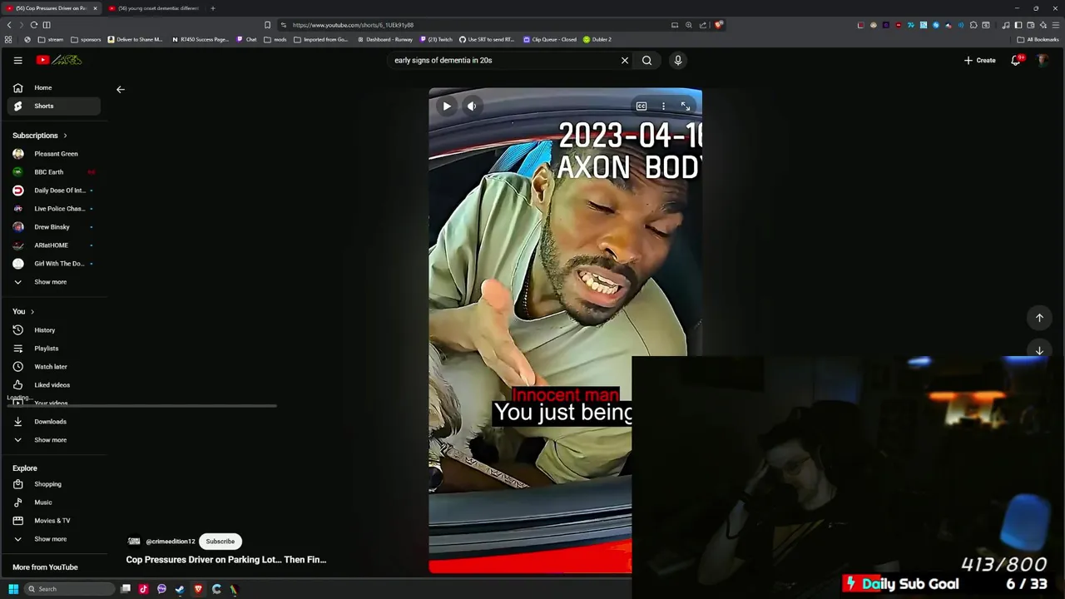This screenshot has height=599, width=1065.
Task: Show more subscriptions in sidebar
Action: click(x=54, y=282)
